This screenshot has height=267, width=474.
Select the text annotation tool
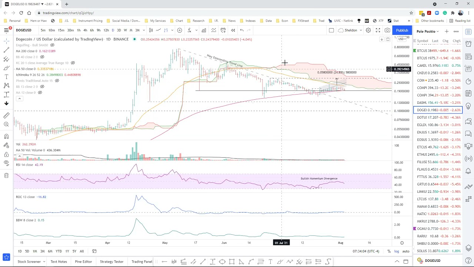6,77
